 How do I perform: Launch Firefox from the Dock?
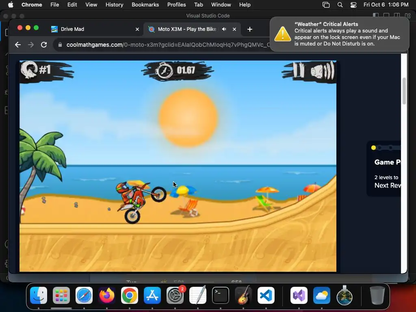(107, 295)
